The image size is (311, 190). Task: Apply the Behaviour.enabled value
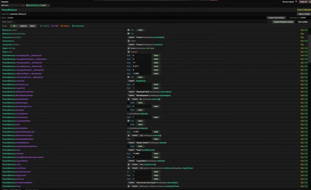point(140,30)
